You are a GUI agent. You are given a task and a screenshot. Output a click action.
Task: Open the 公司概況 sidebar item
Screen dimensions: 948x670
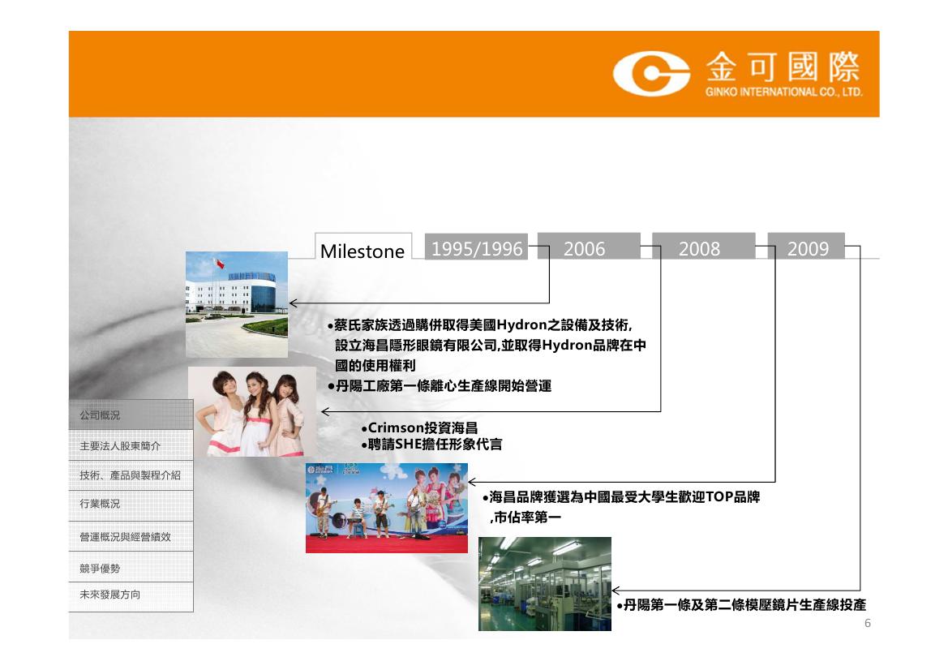point(131,414)
